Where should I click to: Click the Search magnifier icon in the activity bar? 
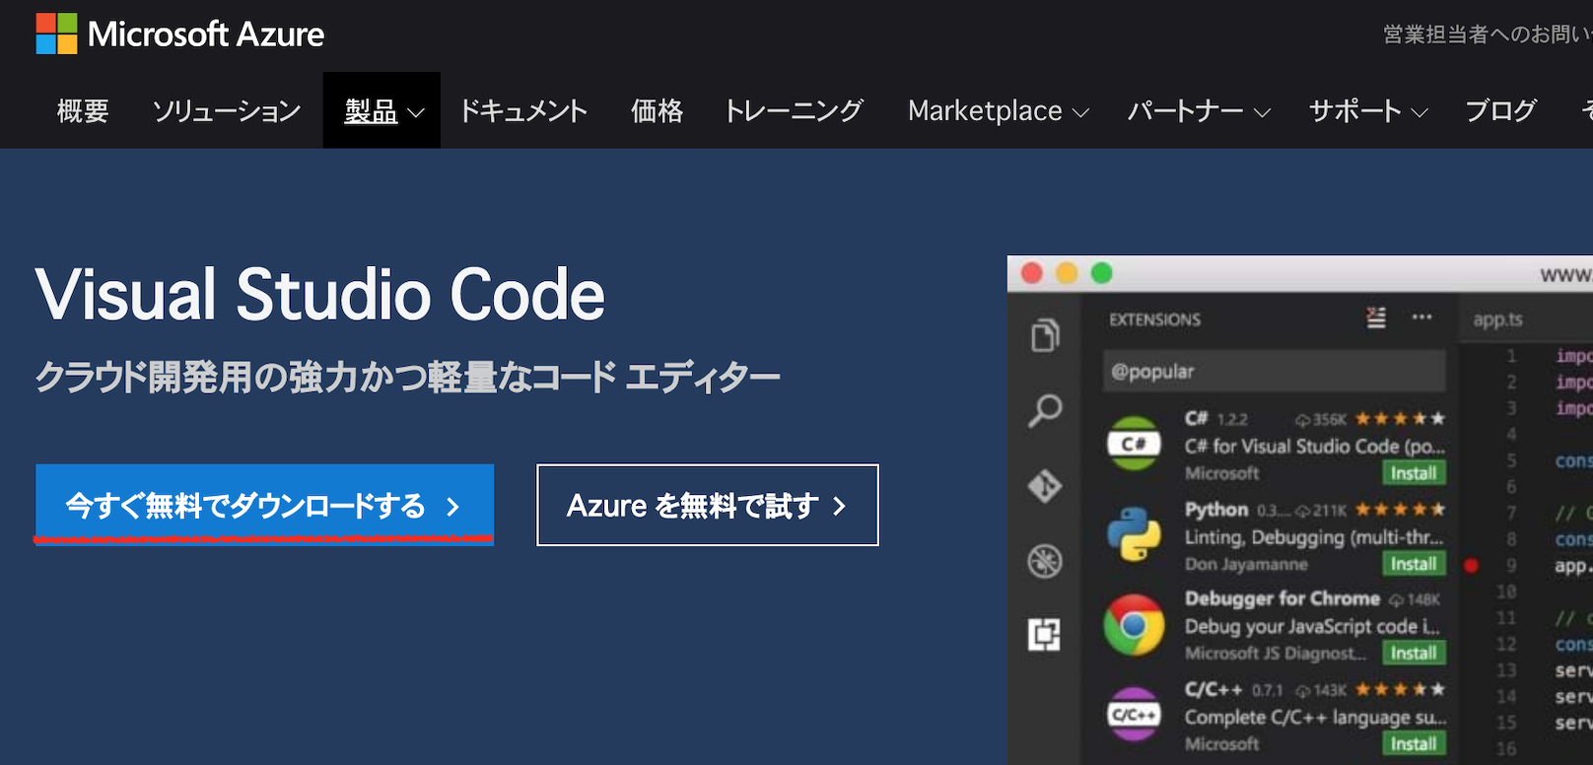pyautogui.click(x=1045, y=410)
